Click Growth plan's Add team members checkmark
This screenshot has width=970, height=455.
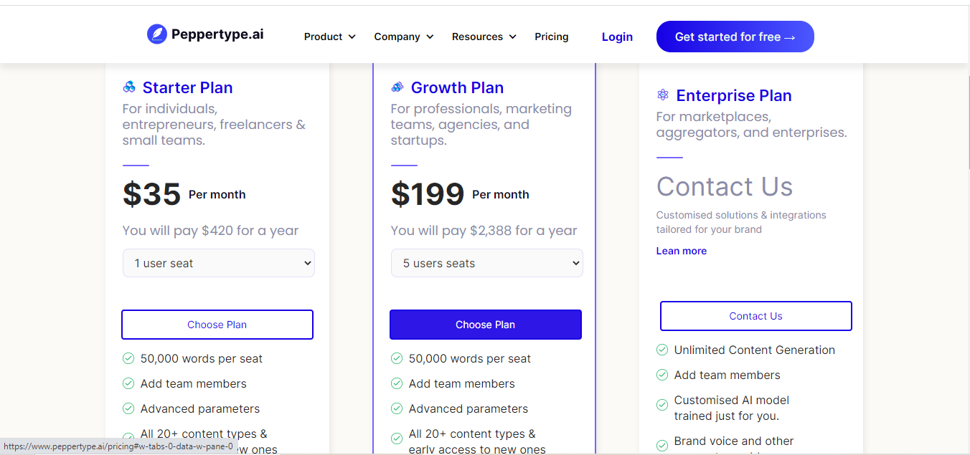[397, 383]
